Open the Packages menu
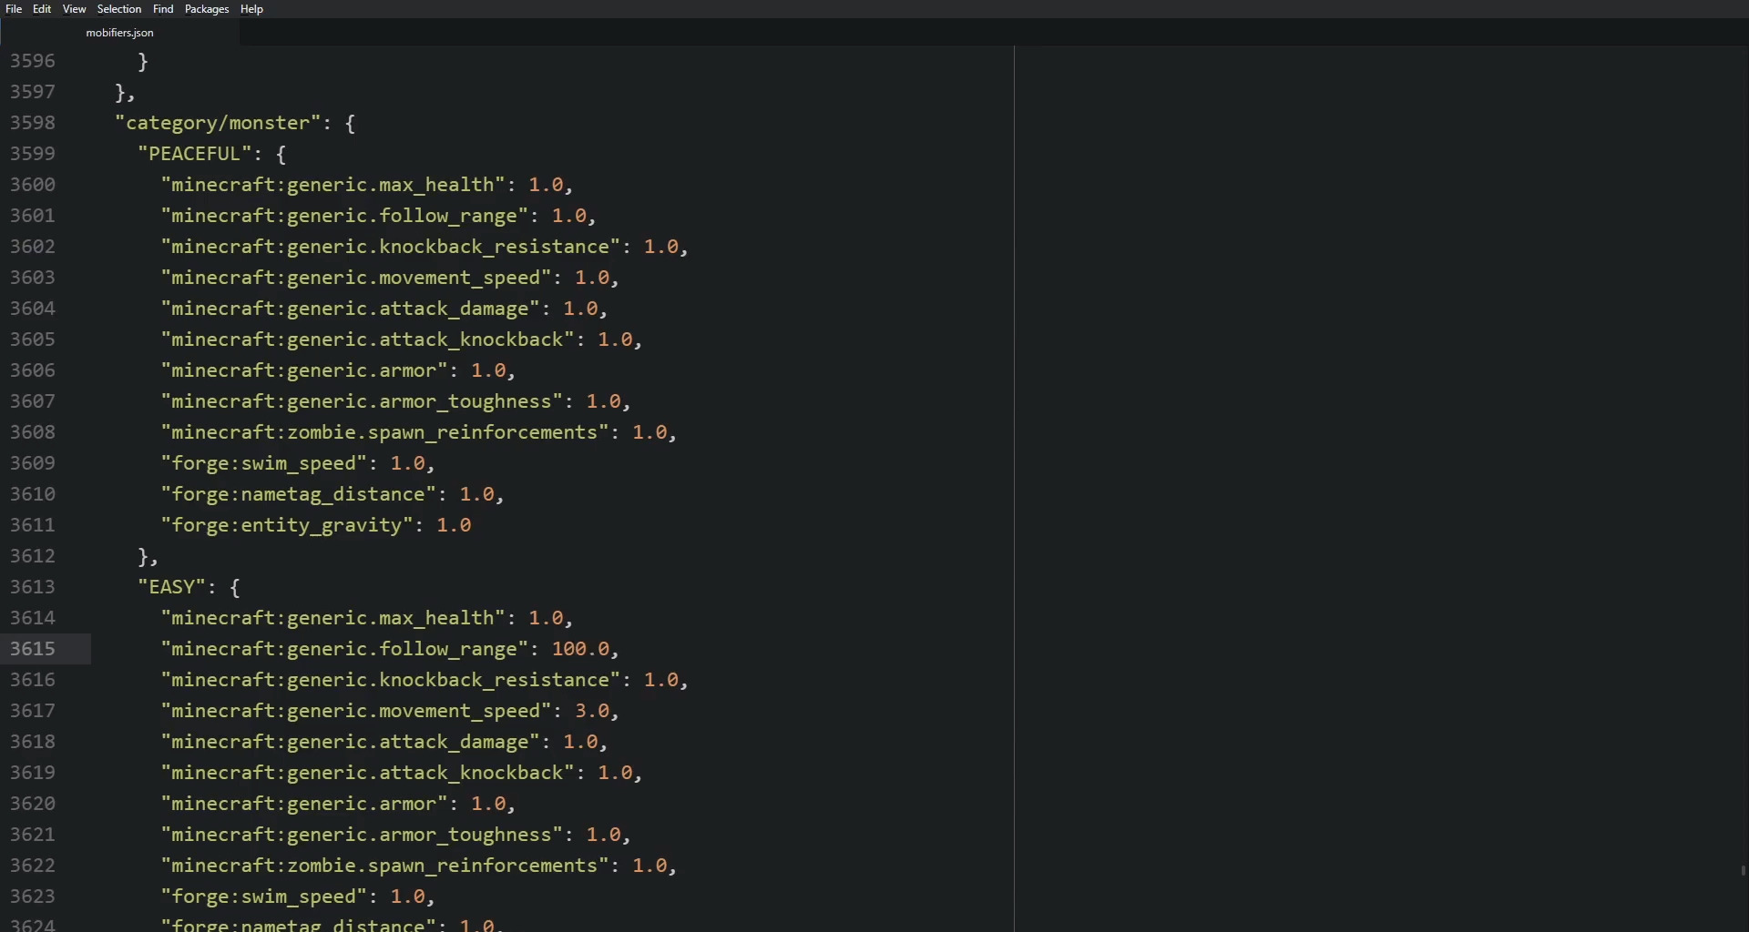Screen dimensions: 1749x932 (x=207, y=9)
